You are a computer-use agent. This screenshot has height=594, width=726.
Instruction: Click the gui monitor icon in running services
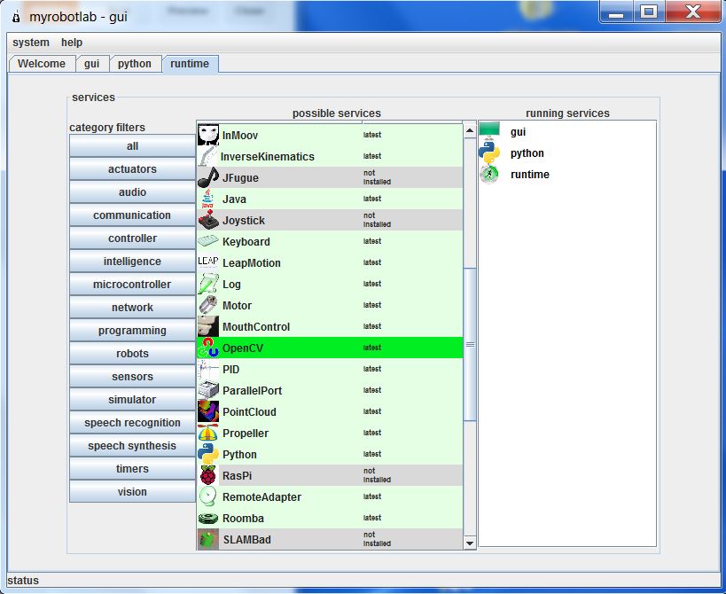[490, 131]
